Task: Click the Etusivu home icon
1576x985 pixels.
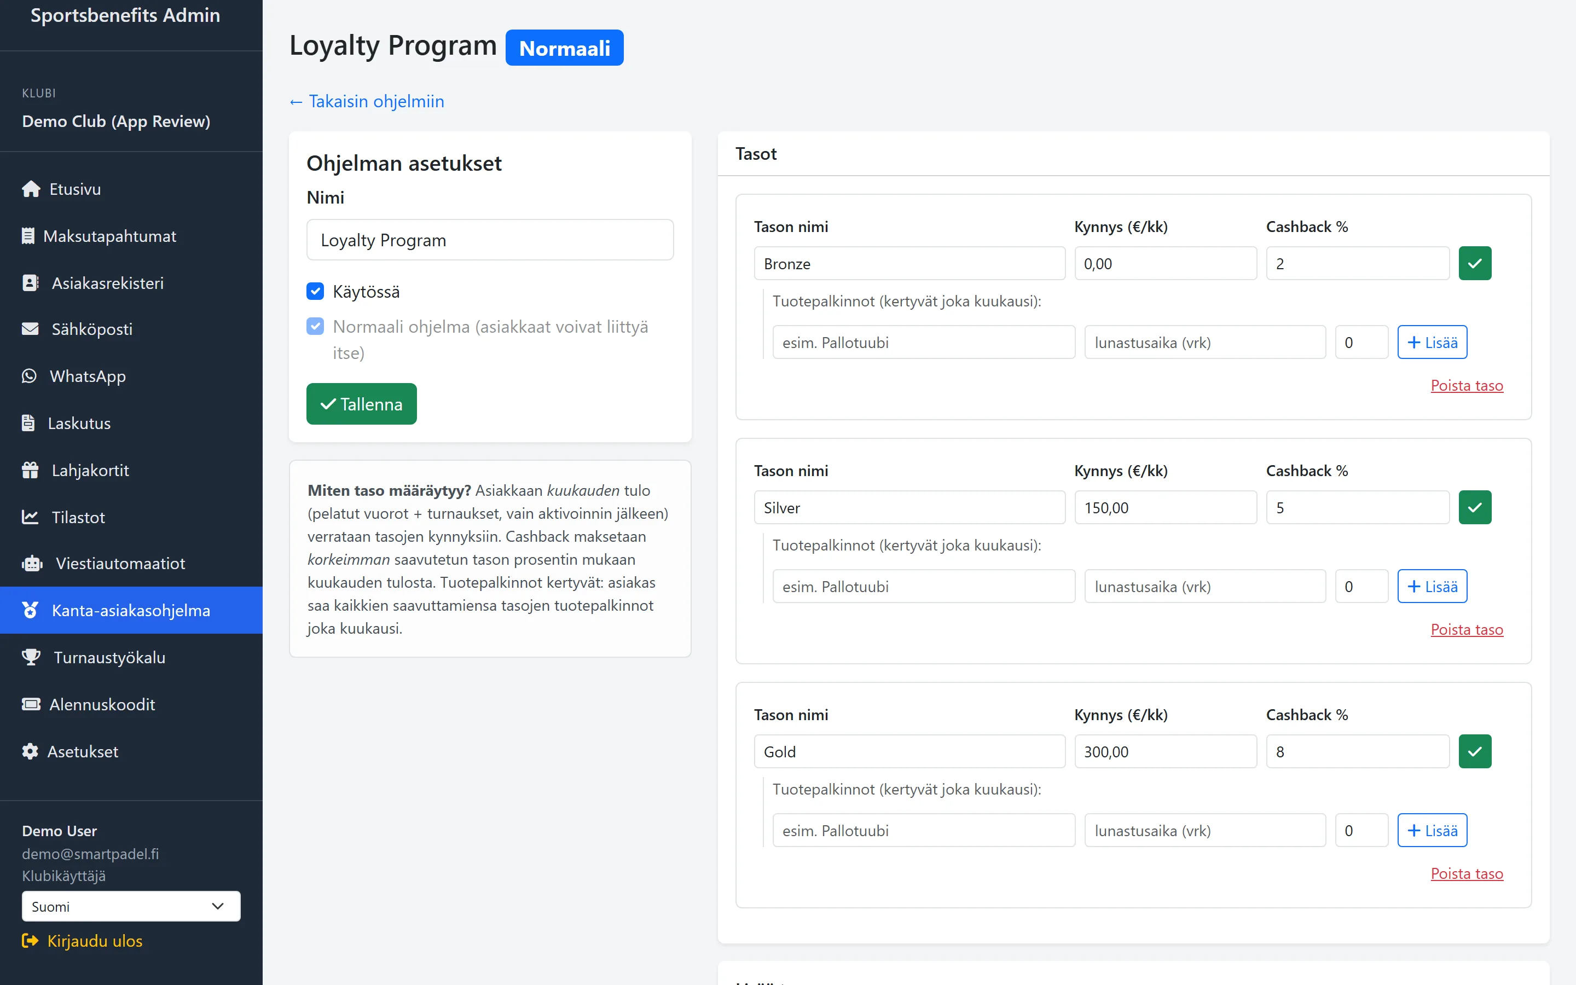Action: coord(31,189)
